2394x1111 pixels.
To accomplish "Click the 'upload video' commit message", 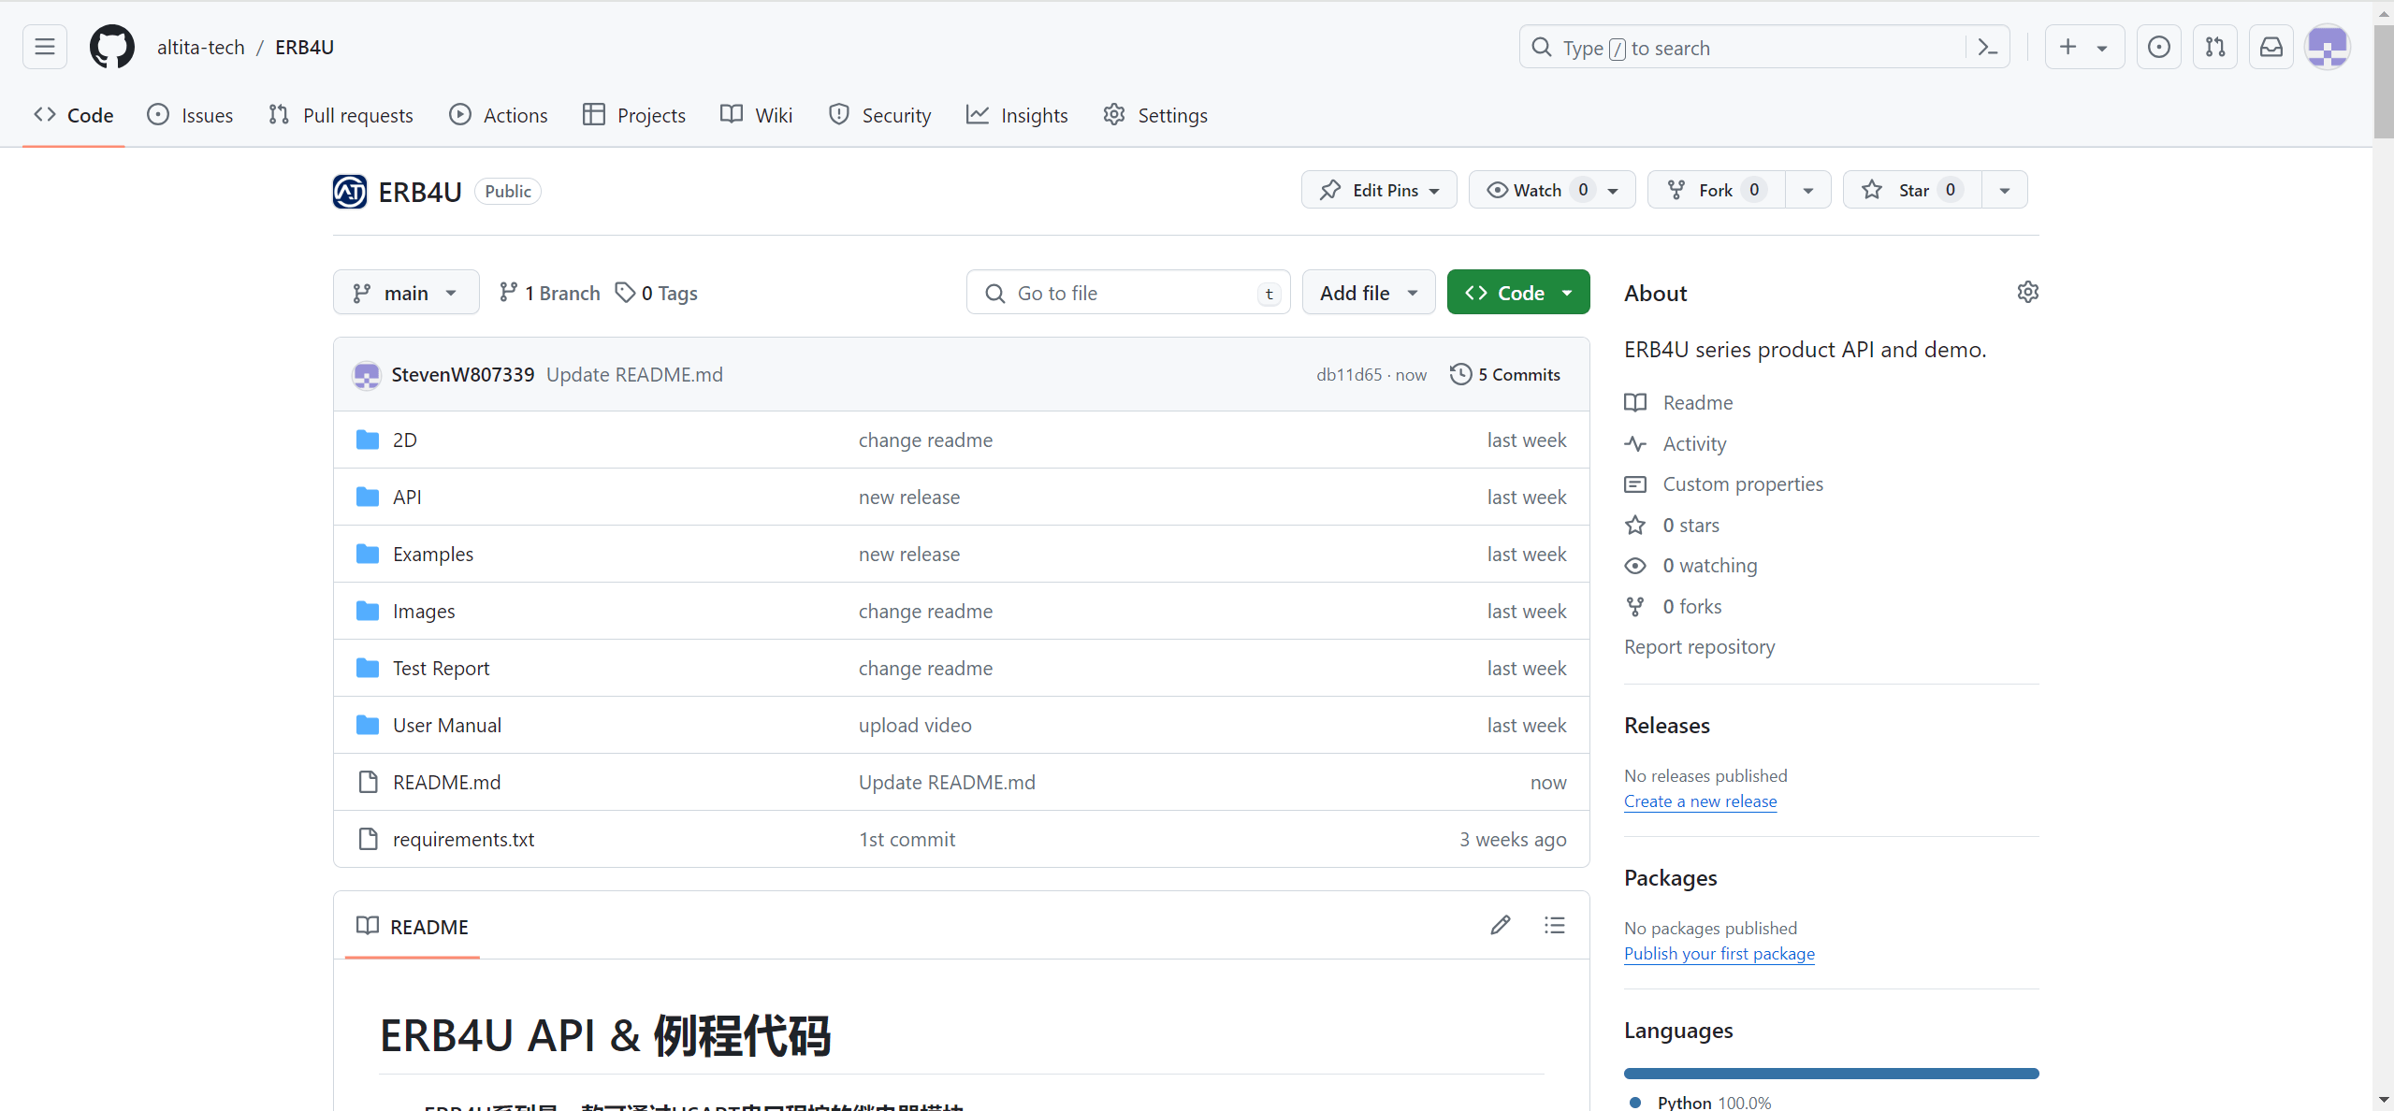I will coord(915,725).
